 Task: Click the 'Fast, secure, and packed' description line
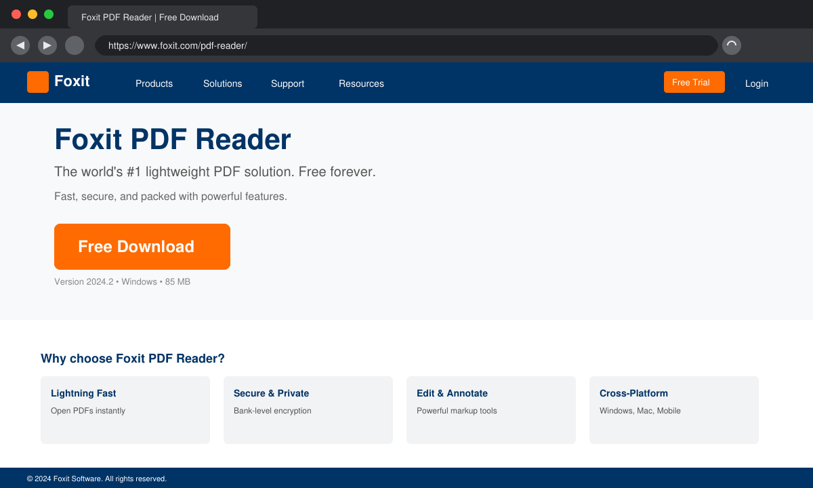[x=171, y=197]
